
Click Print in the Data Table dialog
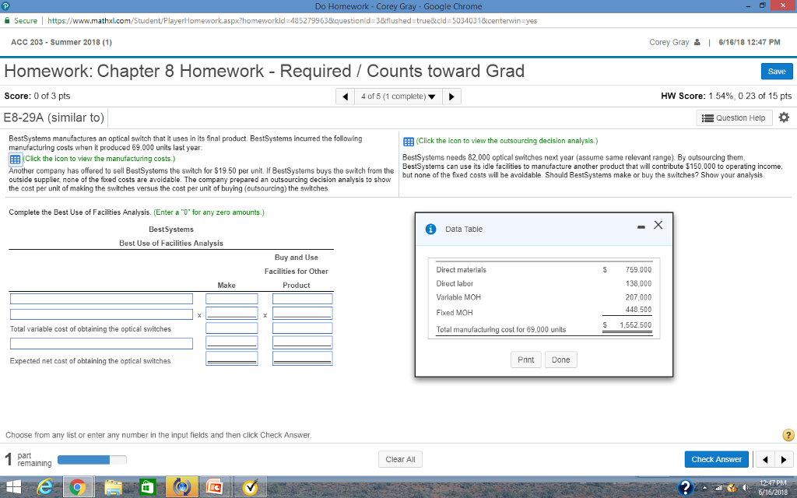[x=525, y=359]
